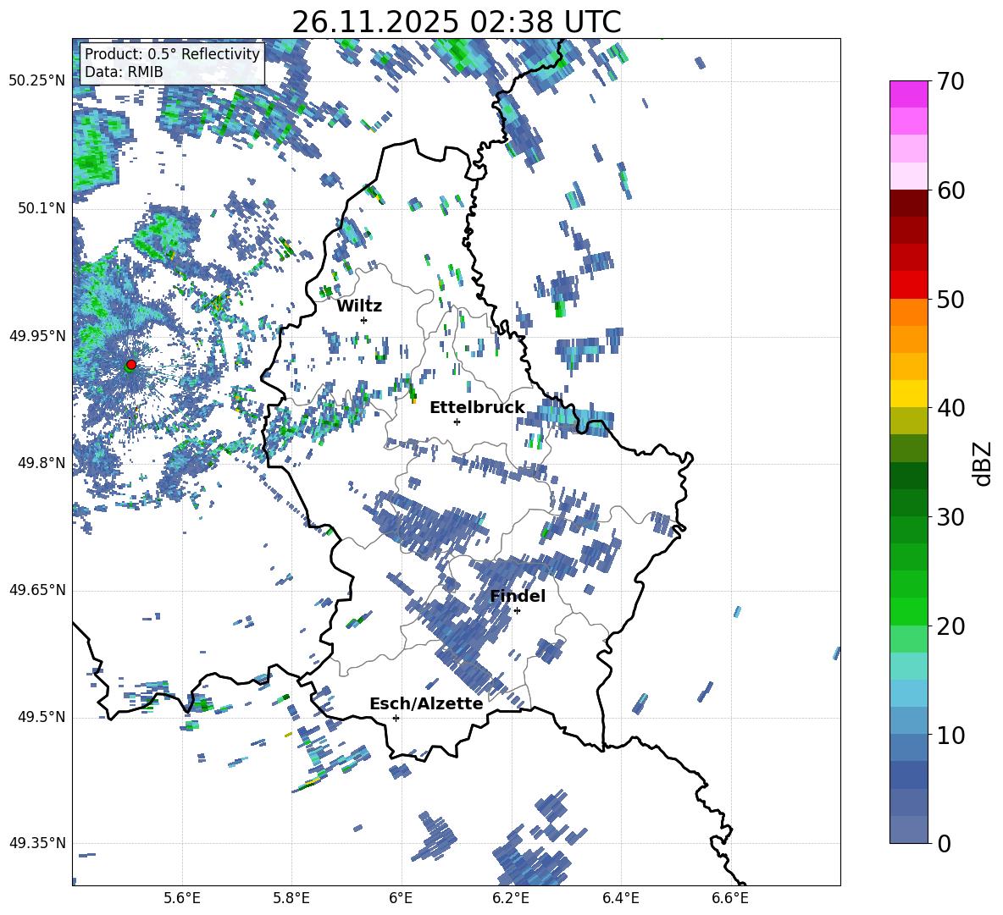Click the 50 value on the colorbar

tap(950, 299)
